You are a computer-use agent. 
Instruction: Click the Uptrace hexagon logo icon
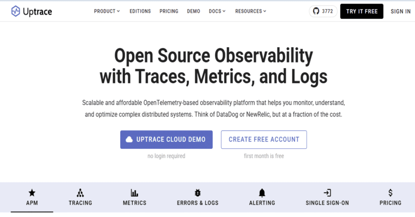tap(16, 11)
